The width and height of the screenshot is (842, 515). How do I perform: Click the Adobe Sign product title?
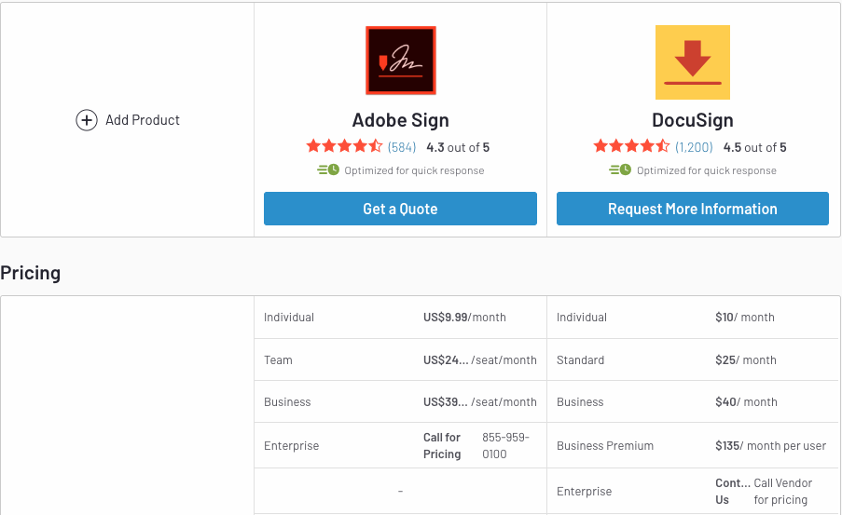point(400,120)
